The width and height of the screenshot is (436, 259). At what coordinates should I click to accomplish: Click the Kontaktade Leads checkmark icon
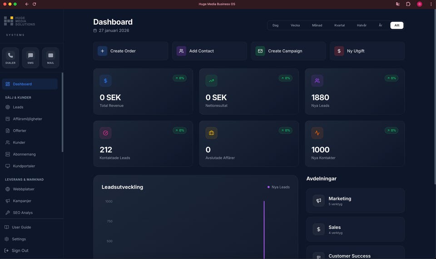click(x=105, y=133)
